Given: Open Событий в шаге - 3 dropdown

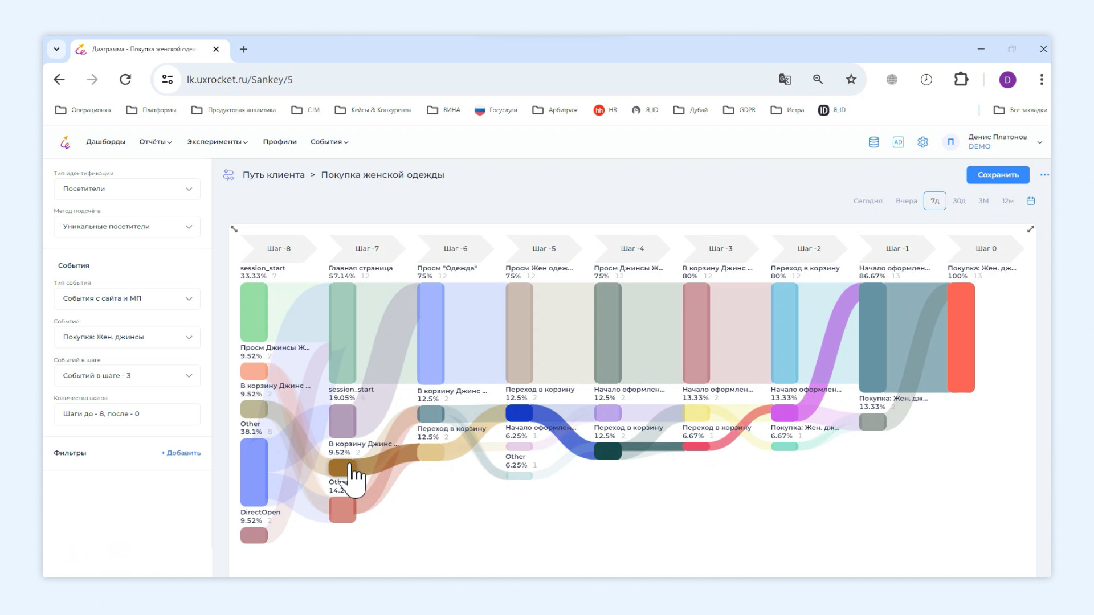Looking at the screenshot, I should [x=127, y=376].
